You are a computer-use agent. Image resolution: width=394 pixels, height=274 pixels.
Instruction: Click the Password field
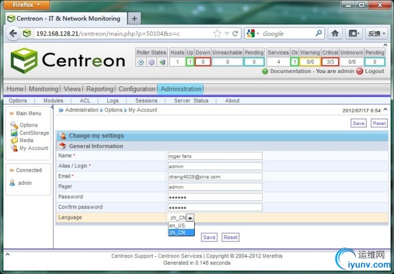(215, 197)
